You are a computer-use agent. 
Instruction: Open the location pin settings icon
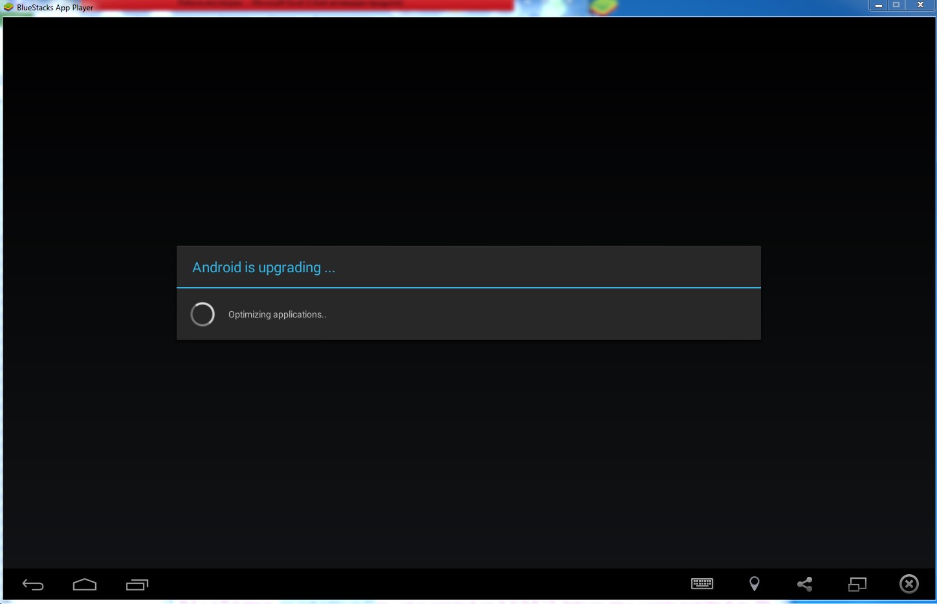pyautogui.click(x=755, y=584)
